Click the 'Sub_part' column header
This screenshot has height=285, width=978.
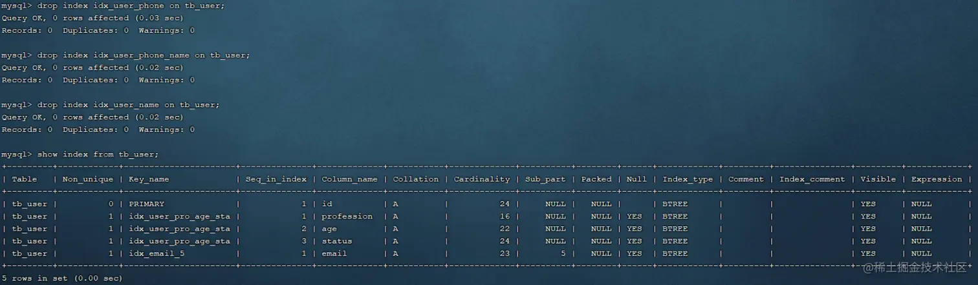click(x=545, y=179)
